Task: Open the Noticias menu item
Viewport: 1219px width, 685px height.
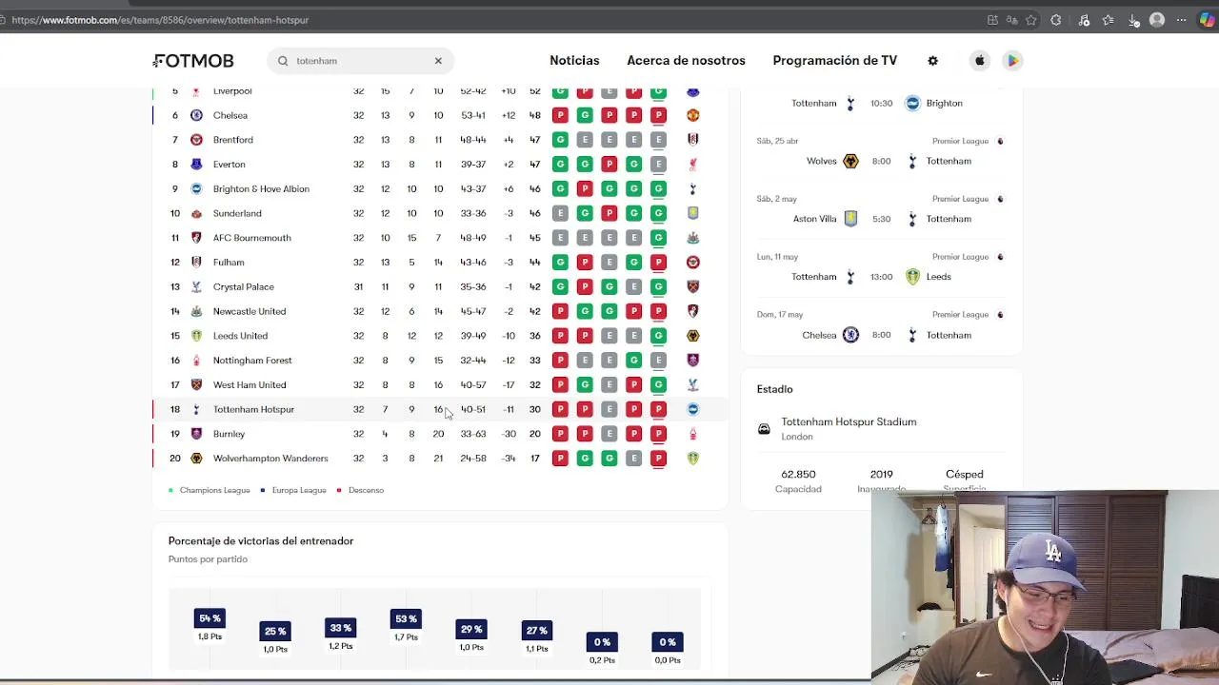Action: [x=574, y=60]
